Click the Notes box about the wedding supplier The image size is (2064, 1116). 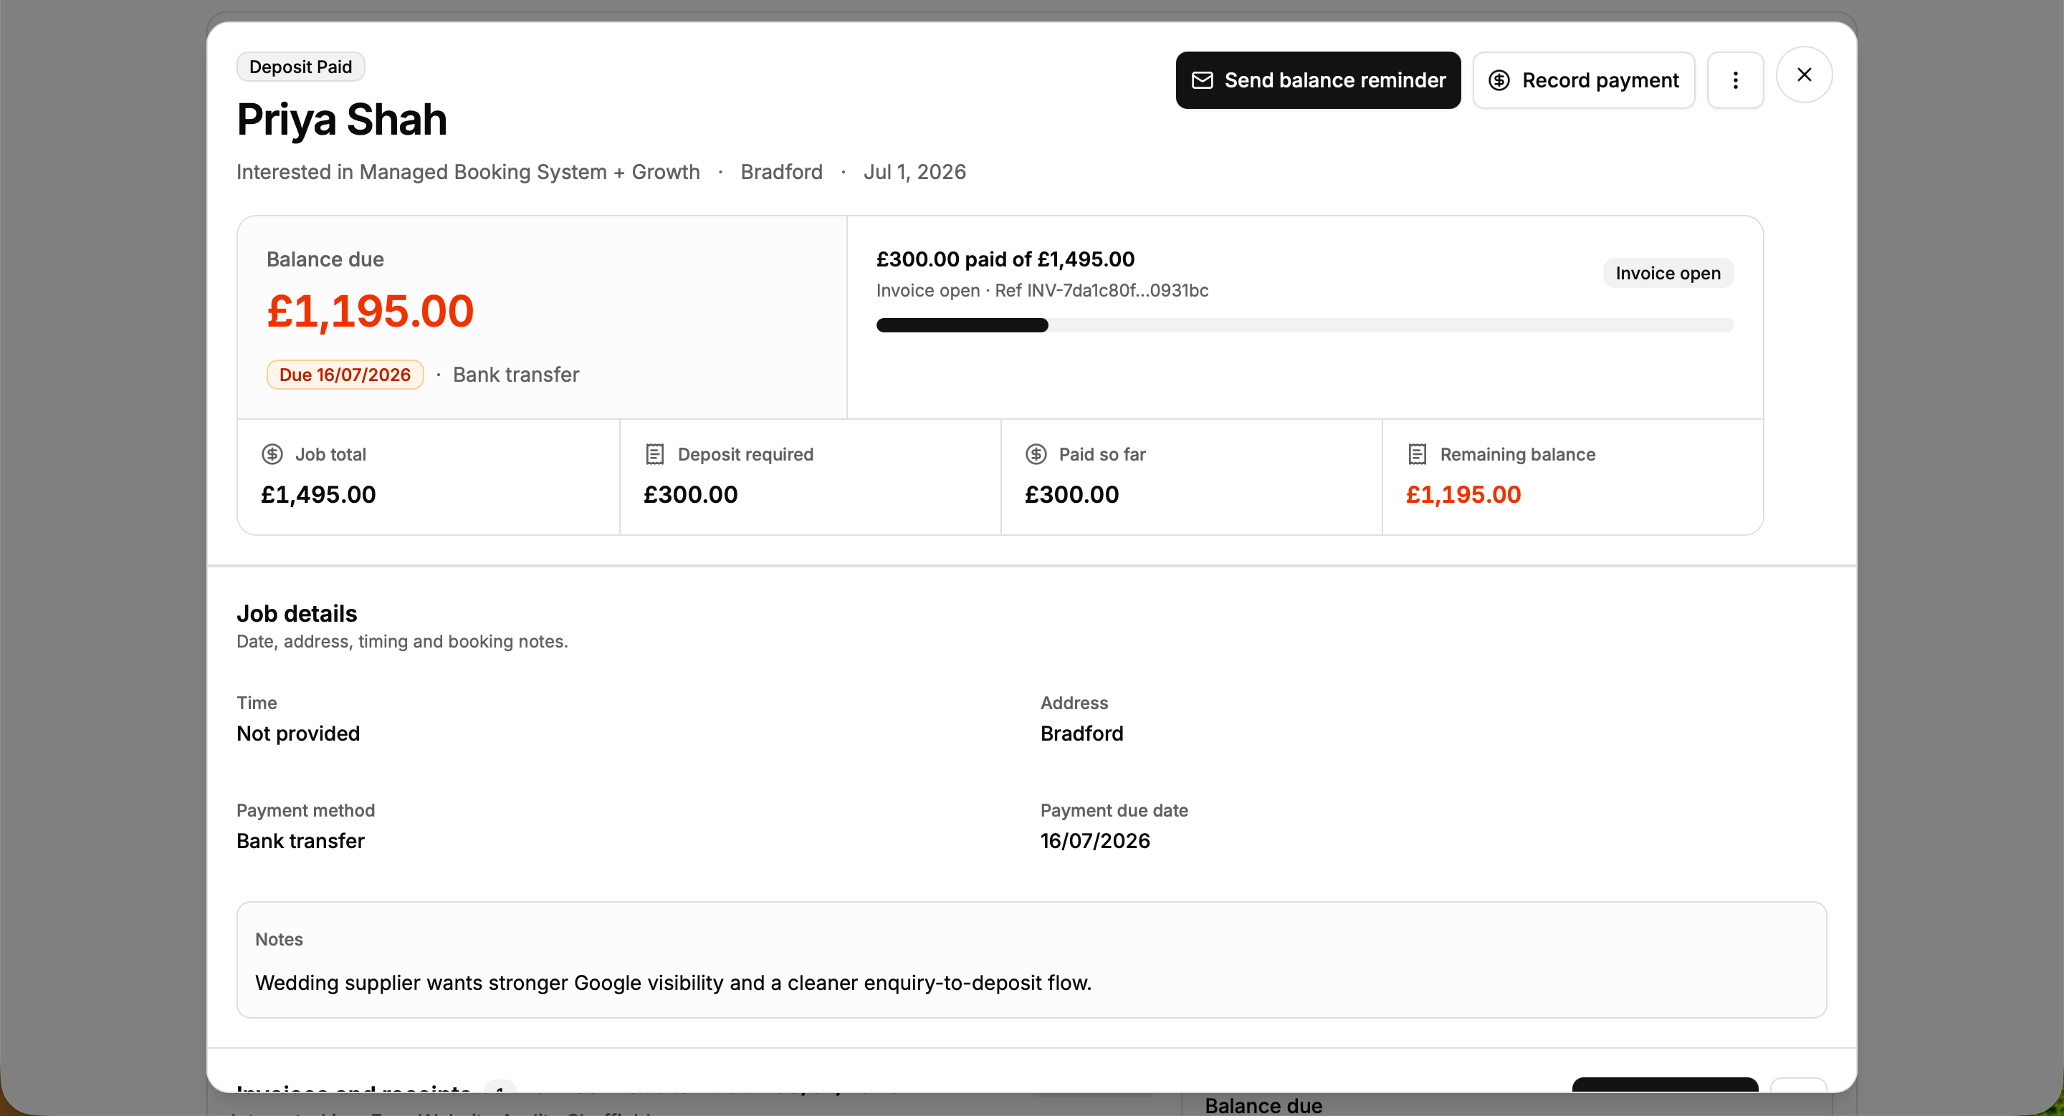1031,960
